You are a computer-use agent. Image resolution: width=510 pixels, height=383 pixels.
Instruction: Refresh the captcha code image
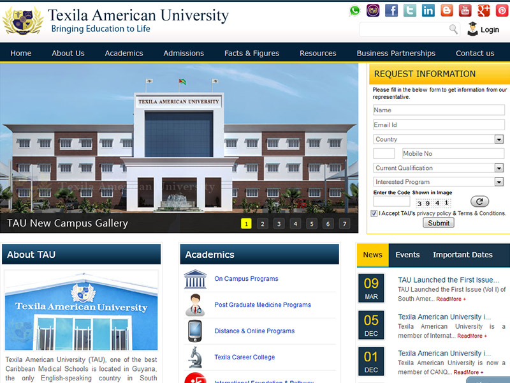click(x=479, y=201)
